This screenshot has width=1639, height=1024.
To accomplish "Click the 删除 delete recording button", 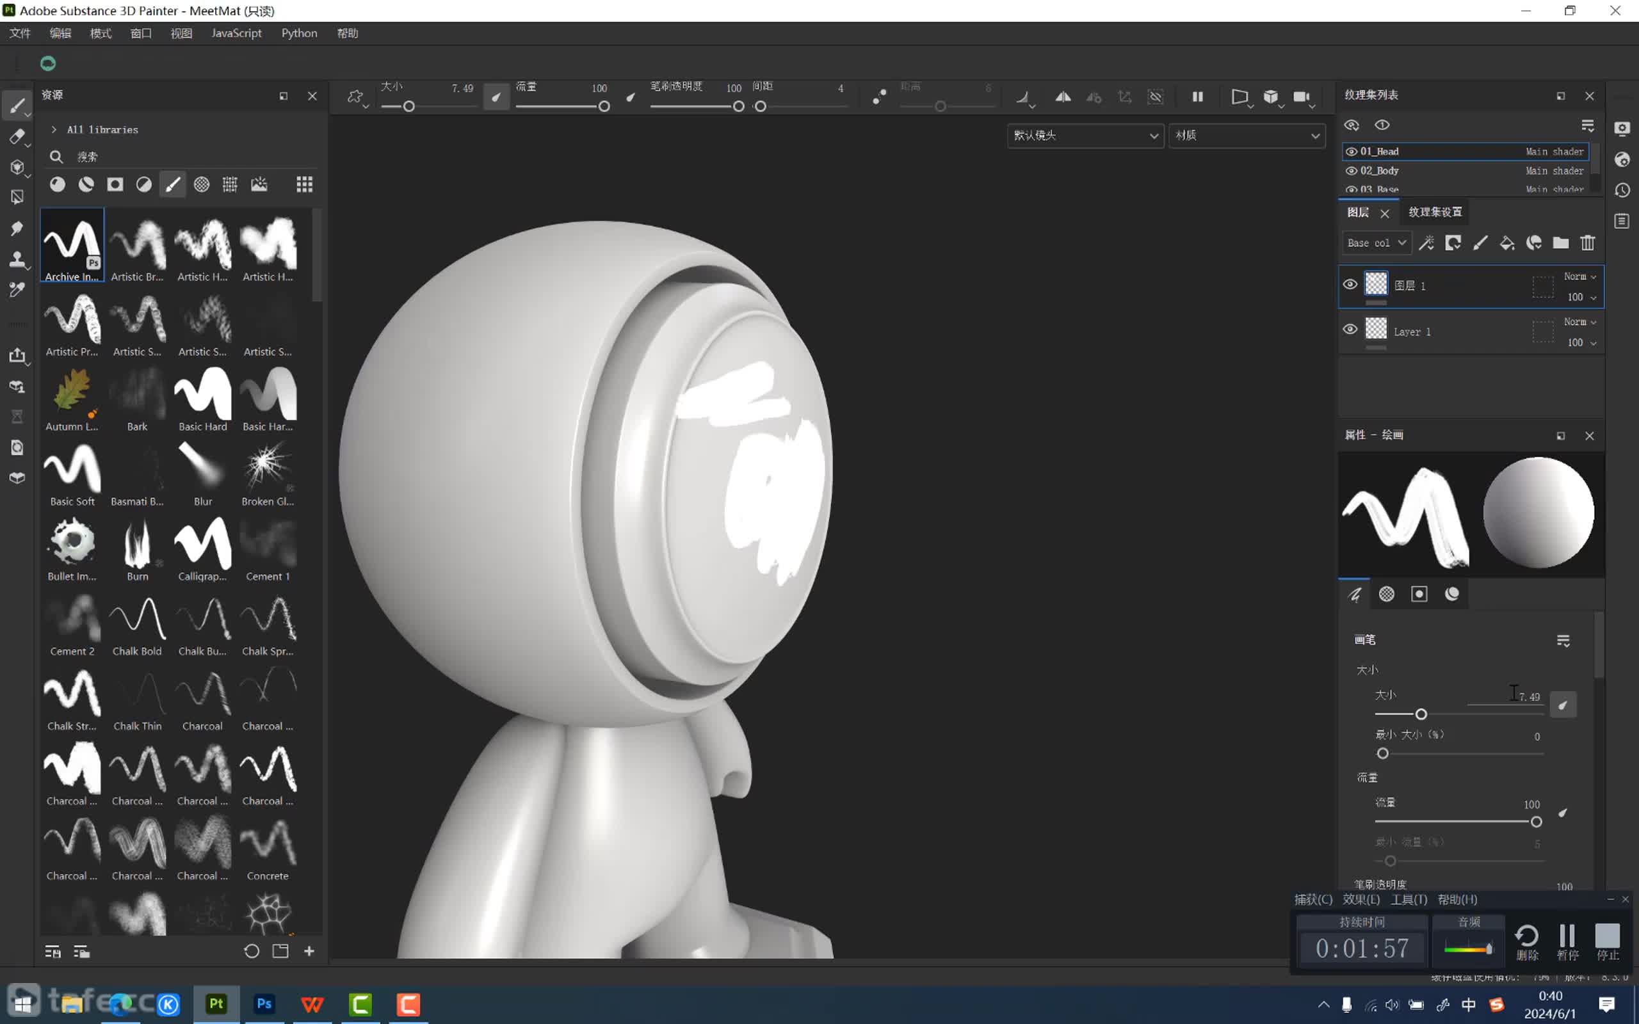I will [1527, 943].
